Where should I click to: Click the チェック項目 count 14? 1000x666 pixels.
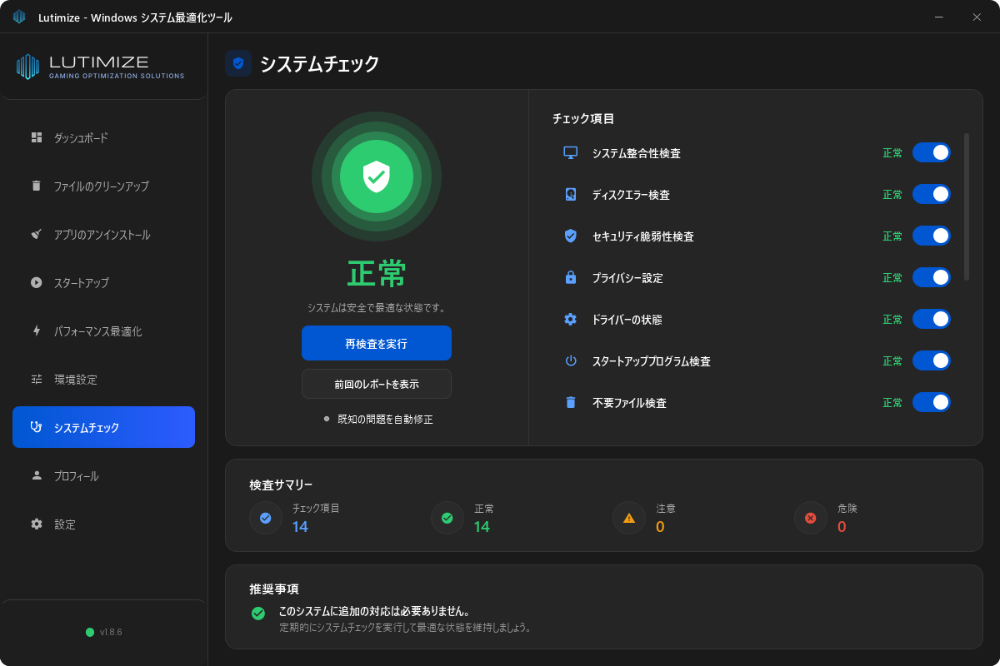pos(300,527)
